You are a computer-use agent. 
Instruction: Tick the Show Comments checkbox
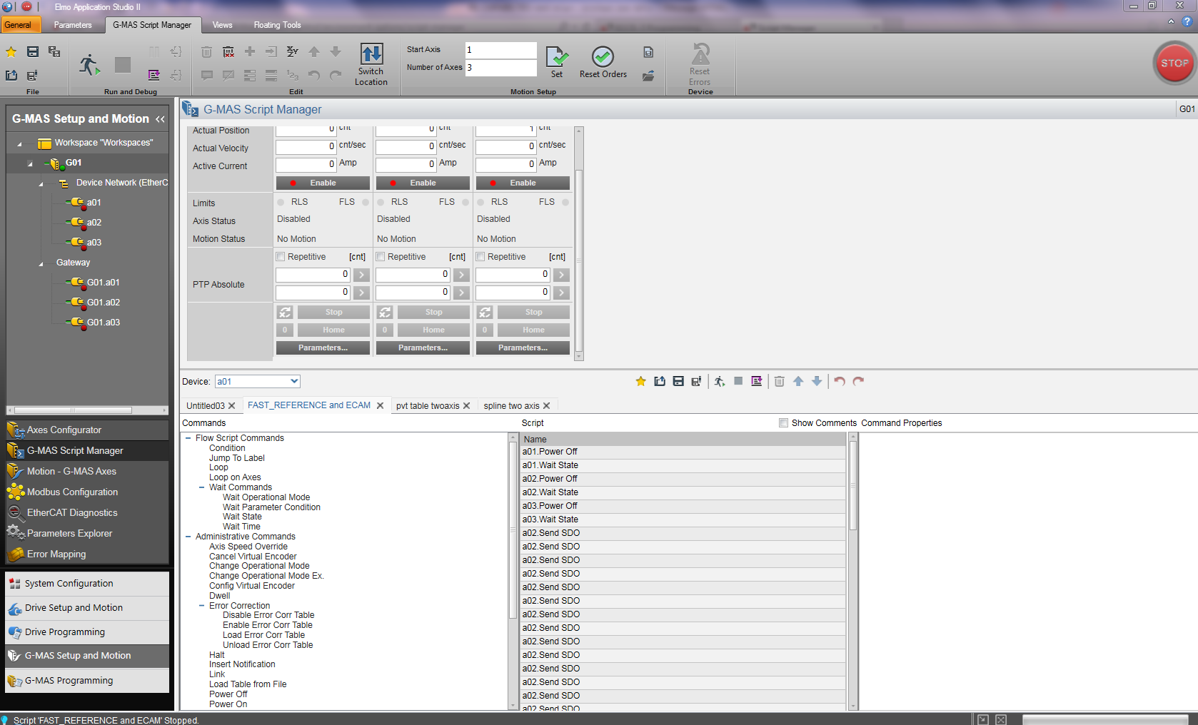(x=784, y=423)
